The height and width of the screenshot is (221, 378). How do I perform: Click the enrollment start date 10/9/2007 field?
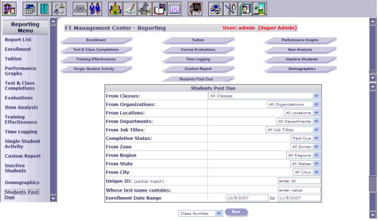[247, 198]
